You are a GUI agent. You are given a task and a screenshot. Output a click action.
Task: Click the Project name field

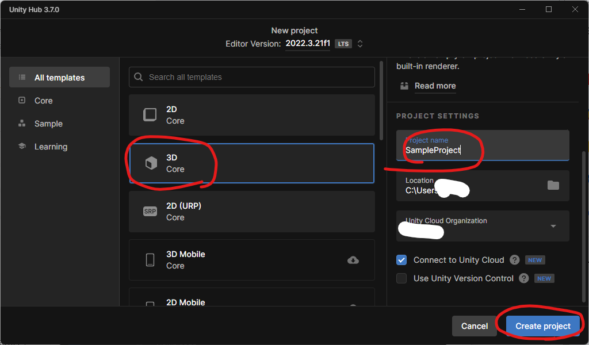point(483,145)
